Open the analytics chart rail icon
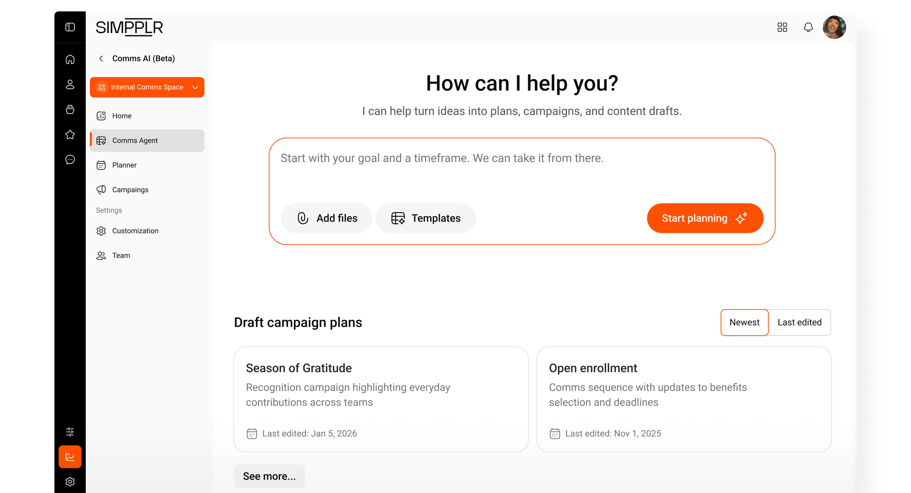Screen dimensions: 911x493 [x=70, y=457]
